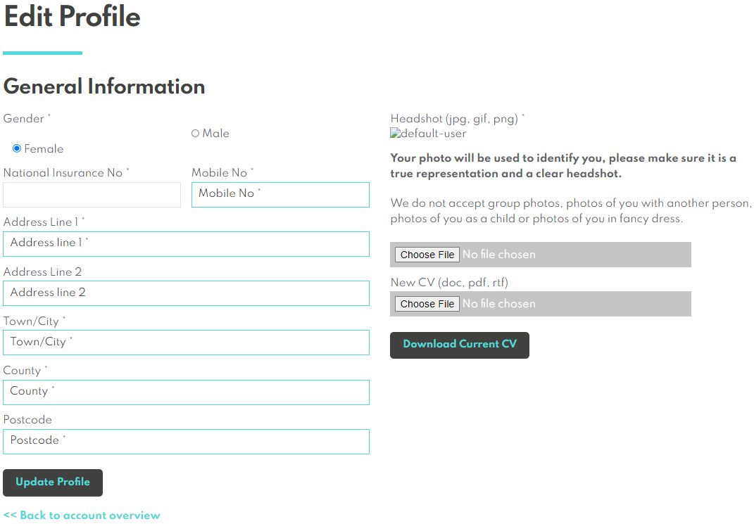Click the Download Current CV button

(x=460, y=345)
